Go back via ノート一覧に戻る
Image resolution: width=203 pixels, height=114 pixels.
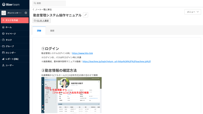[42, 9]
